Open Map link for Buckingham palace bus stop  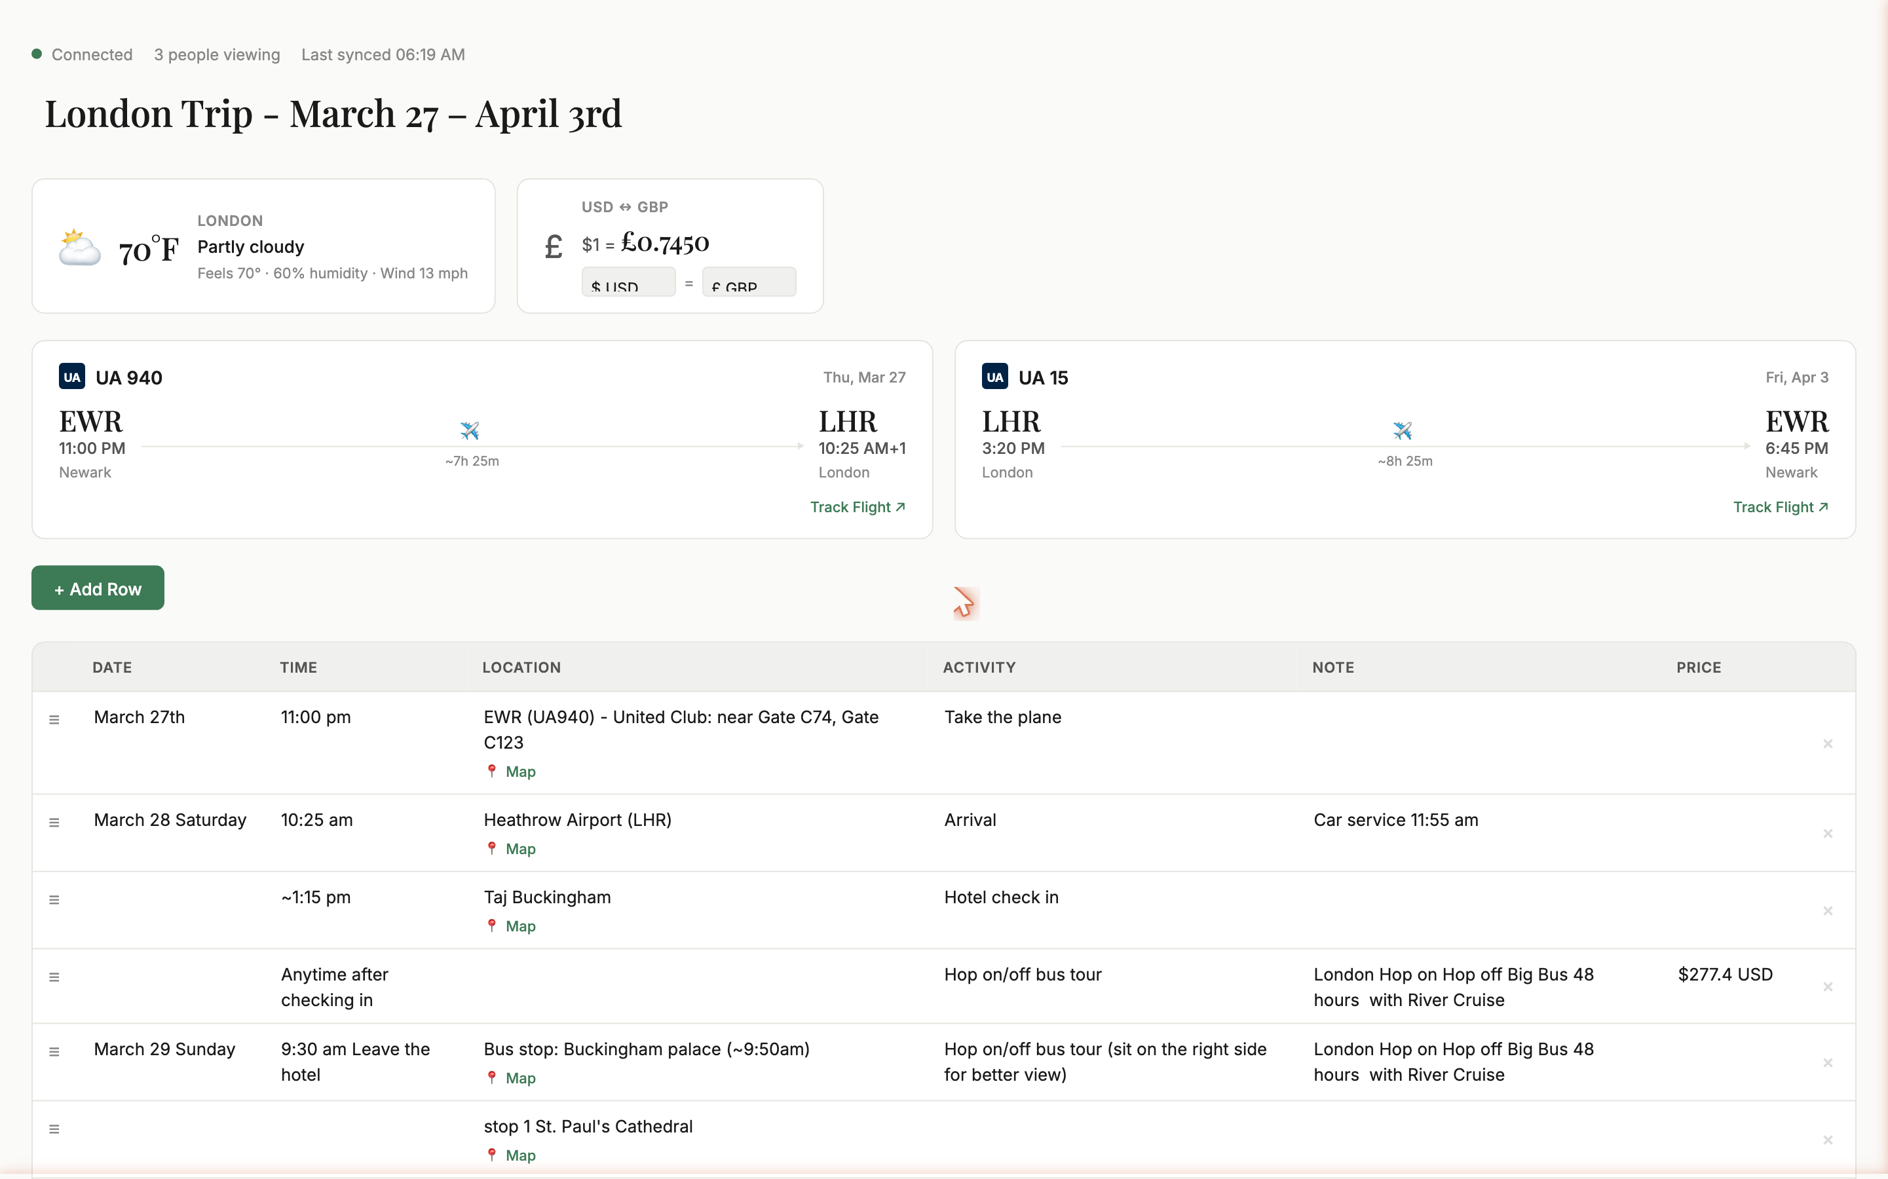point(512,1077)
